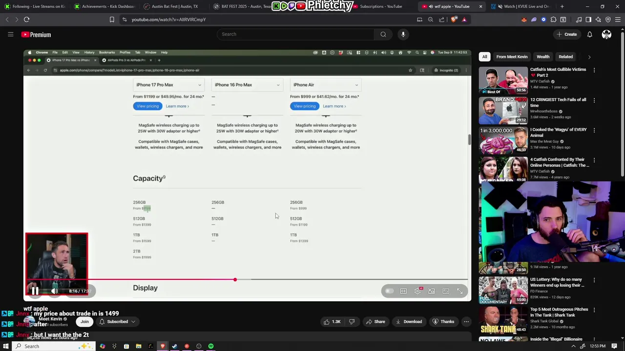Open options for Top 5 Most Outrageous Pitches
The width and height of the screenshot is (625, 351).
594,310
